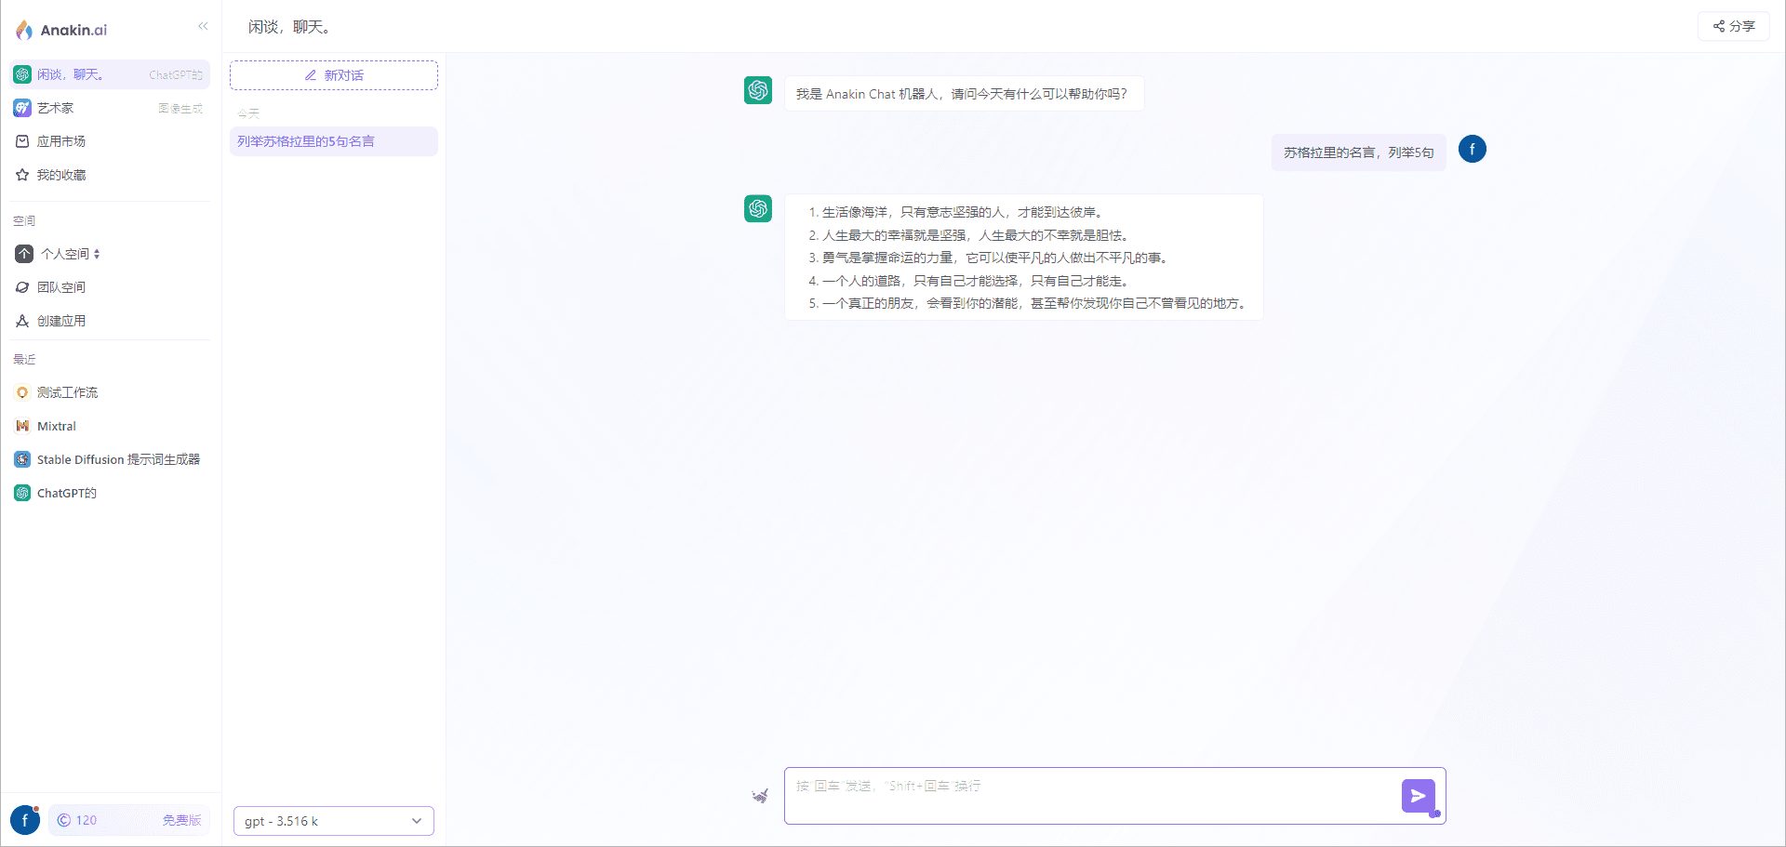The image size is (1786, 847).
Task: Open the 艺术家 image generation app
Action: point(110,108)
